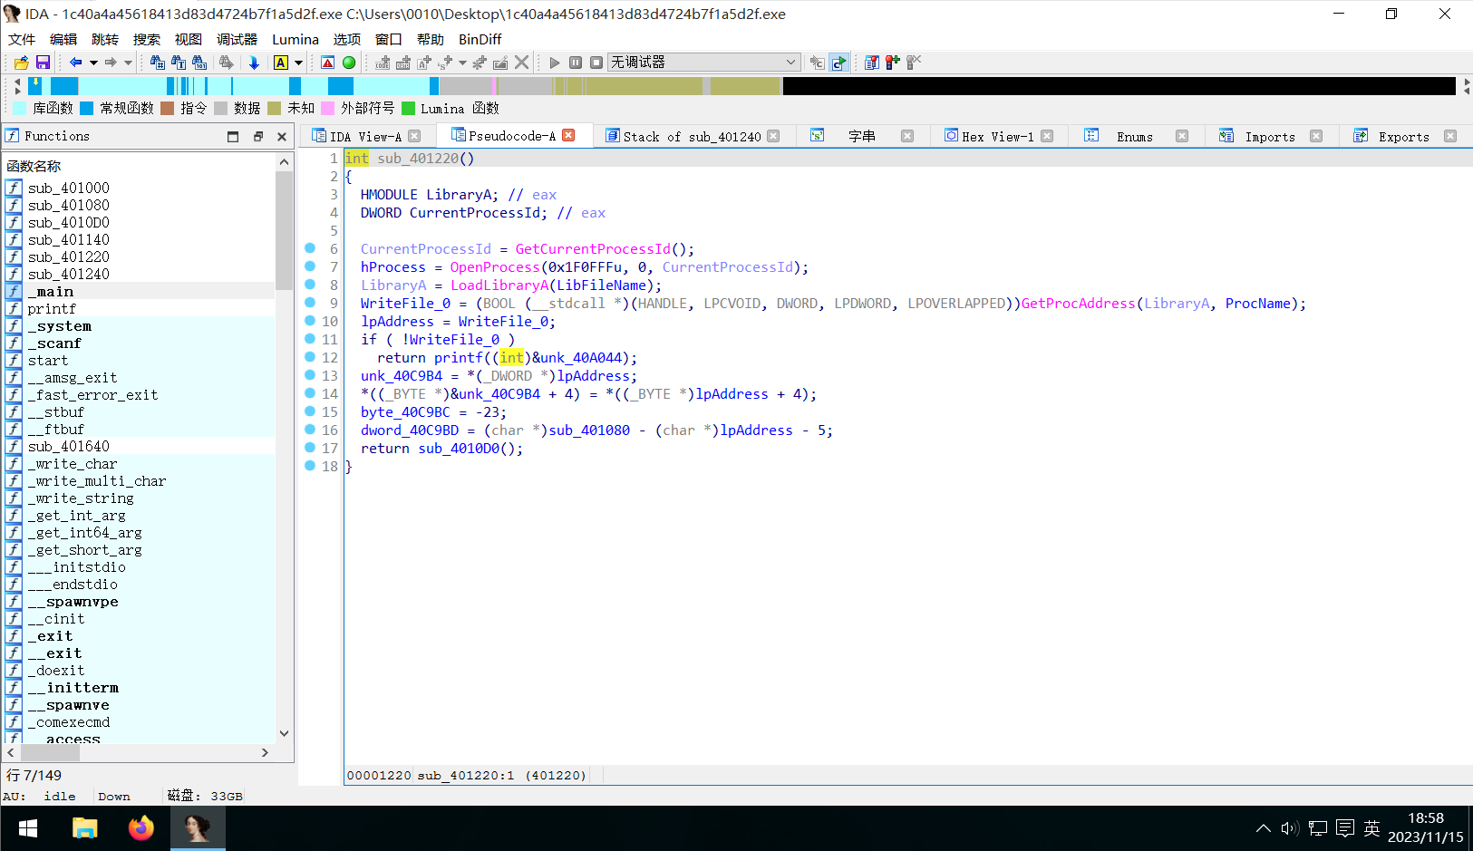The width and height of the screenshot is (1473, 851).
Task: Click the green pseudocode 'C' arrow icon
Action: [839, 63]
